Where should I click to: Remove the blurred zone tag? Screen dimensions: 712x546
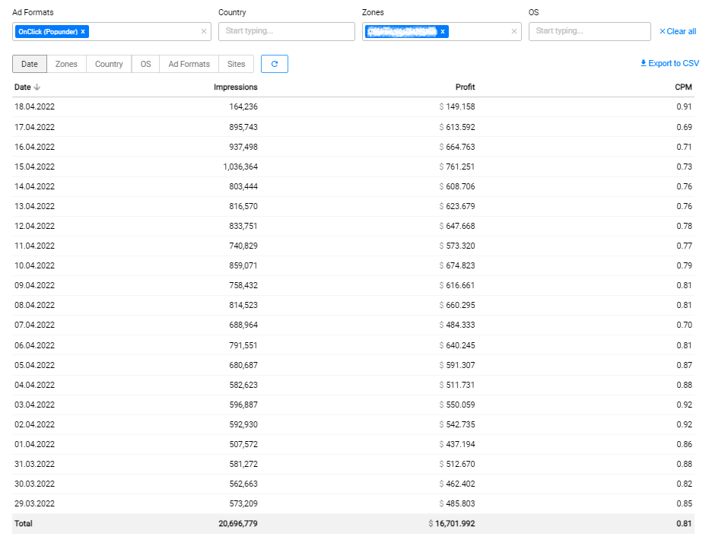pyautogui.click(x=442, y=32)
